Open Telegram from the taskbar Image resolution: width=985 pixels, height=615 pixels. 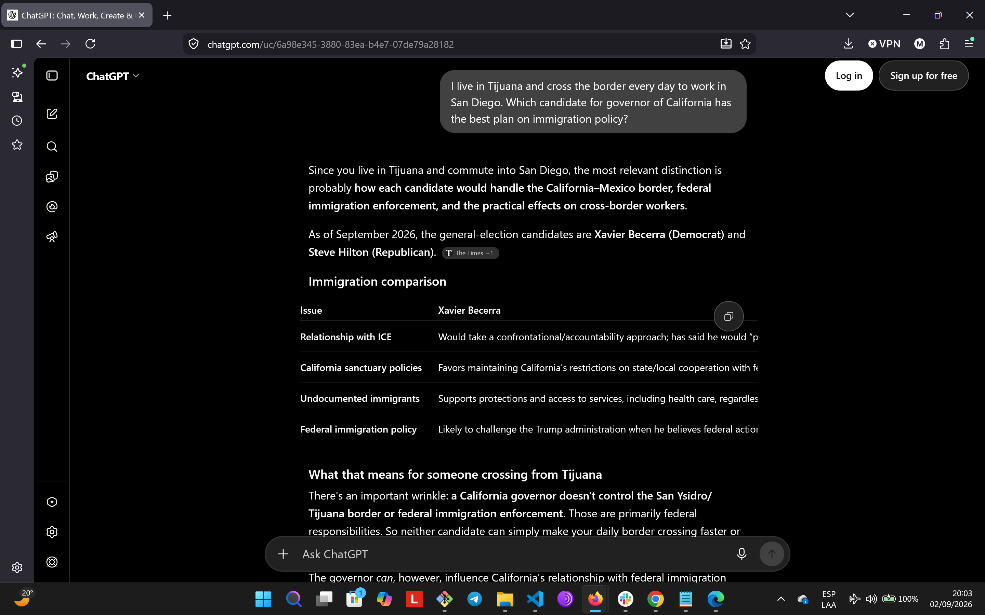click(475, 599)
